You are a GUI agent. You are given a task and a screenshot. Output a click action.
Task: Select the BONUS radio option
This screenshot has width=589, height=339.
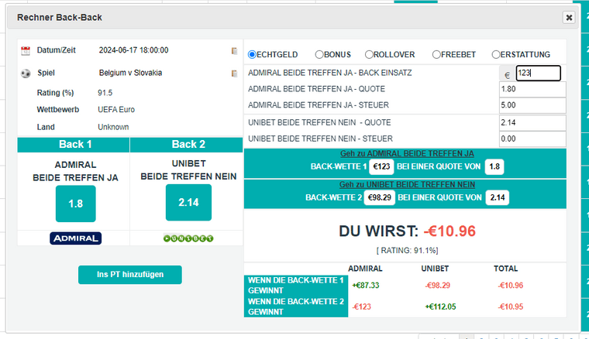tap(319, 55)
